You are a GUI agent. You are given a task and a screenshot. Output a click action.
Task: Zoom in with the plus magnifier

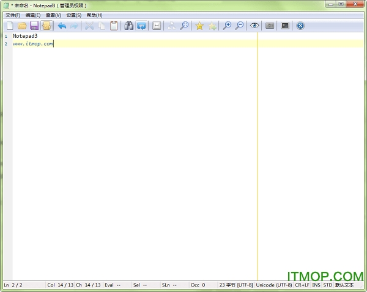227,26
